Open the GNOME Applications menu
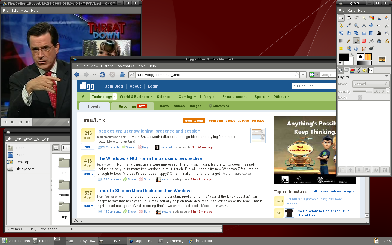Image resolution: width=392 pixels, height=245 pixels. 16,241
